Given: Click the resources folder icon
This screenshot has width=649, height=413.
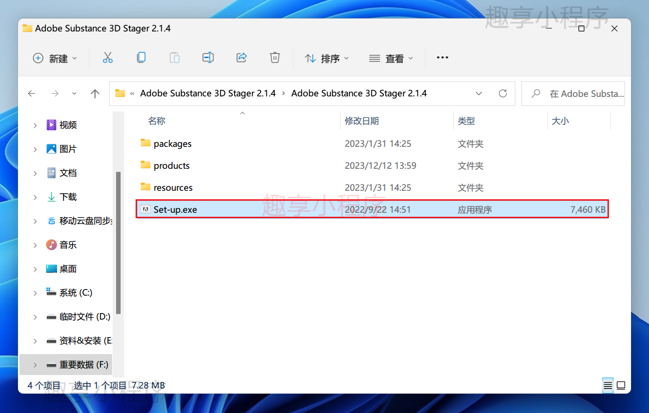Looking at the screenshot, I should click(x=146, y=187).
